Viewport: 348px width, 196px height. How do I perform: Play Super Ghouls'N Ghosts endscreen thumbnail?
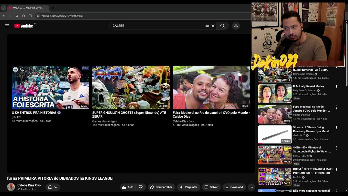pos(131,87)
